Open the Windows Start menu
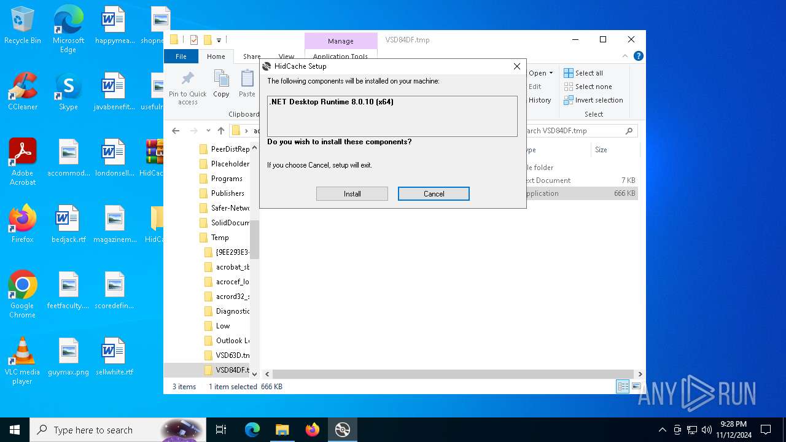786x442 pixels. tap(15, 430)
